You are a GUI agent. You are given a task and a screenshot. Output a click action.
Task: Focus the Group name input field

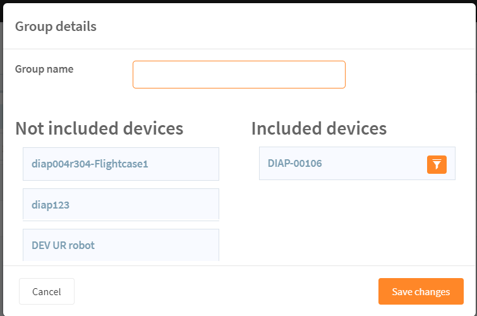(x=239, y=75)
